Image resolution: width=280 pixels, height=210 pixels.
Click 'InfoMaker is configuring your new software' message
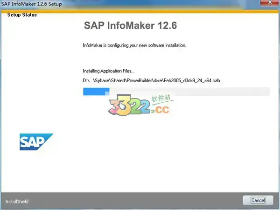[x=134, y=46]
